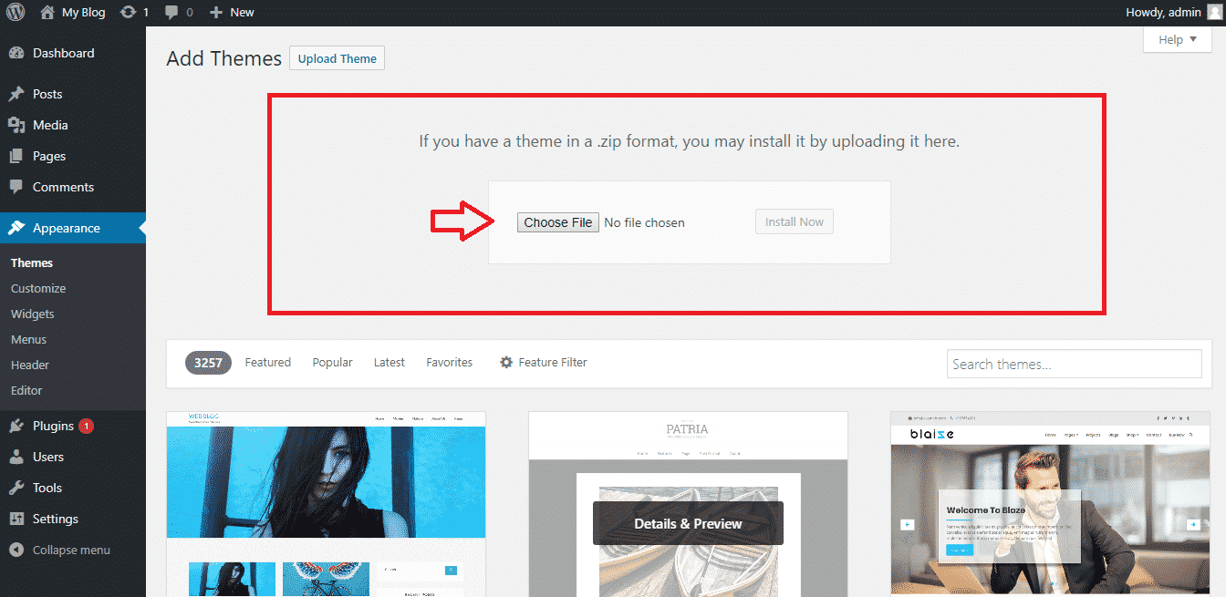The width and height of the screenshot is (1226, 597).
Task: Click the Plugins plug icon
Action: point(16,426)
